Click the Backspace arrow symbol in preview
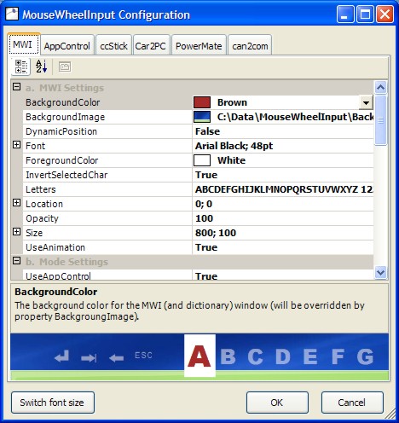This screenshot has height=423, width=399. coord(116,358)
